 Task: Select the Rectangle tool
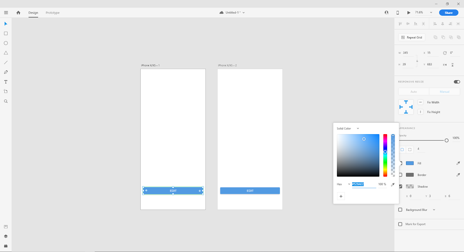tap(6, 33)
